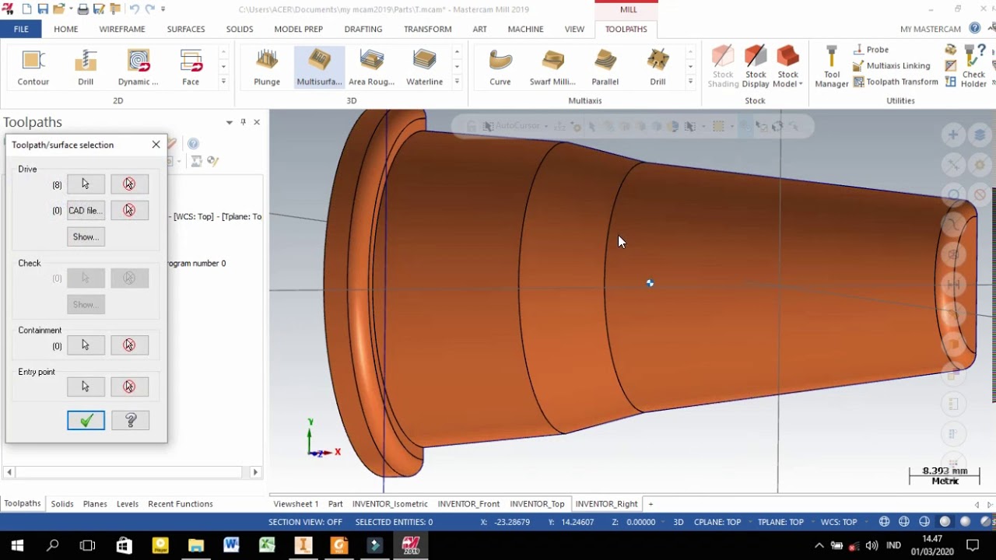996x560 pixels.
Task: Open Multiaxis Linking
Action: pos(891,66)
